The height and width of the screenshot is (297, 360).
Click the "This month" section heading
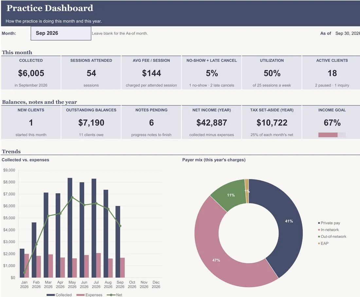click(17, 53)
